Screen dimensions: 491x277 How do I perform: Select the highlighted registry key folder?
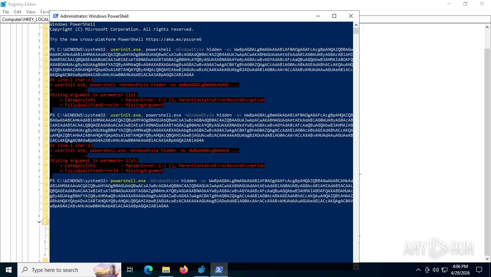click(x=45, y=222)
